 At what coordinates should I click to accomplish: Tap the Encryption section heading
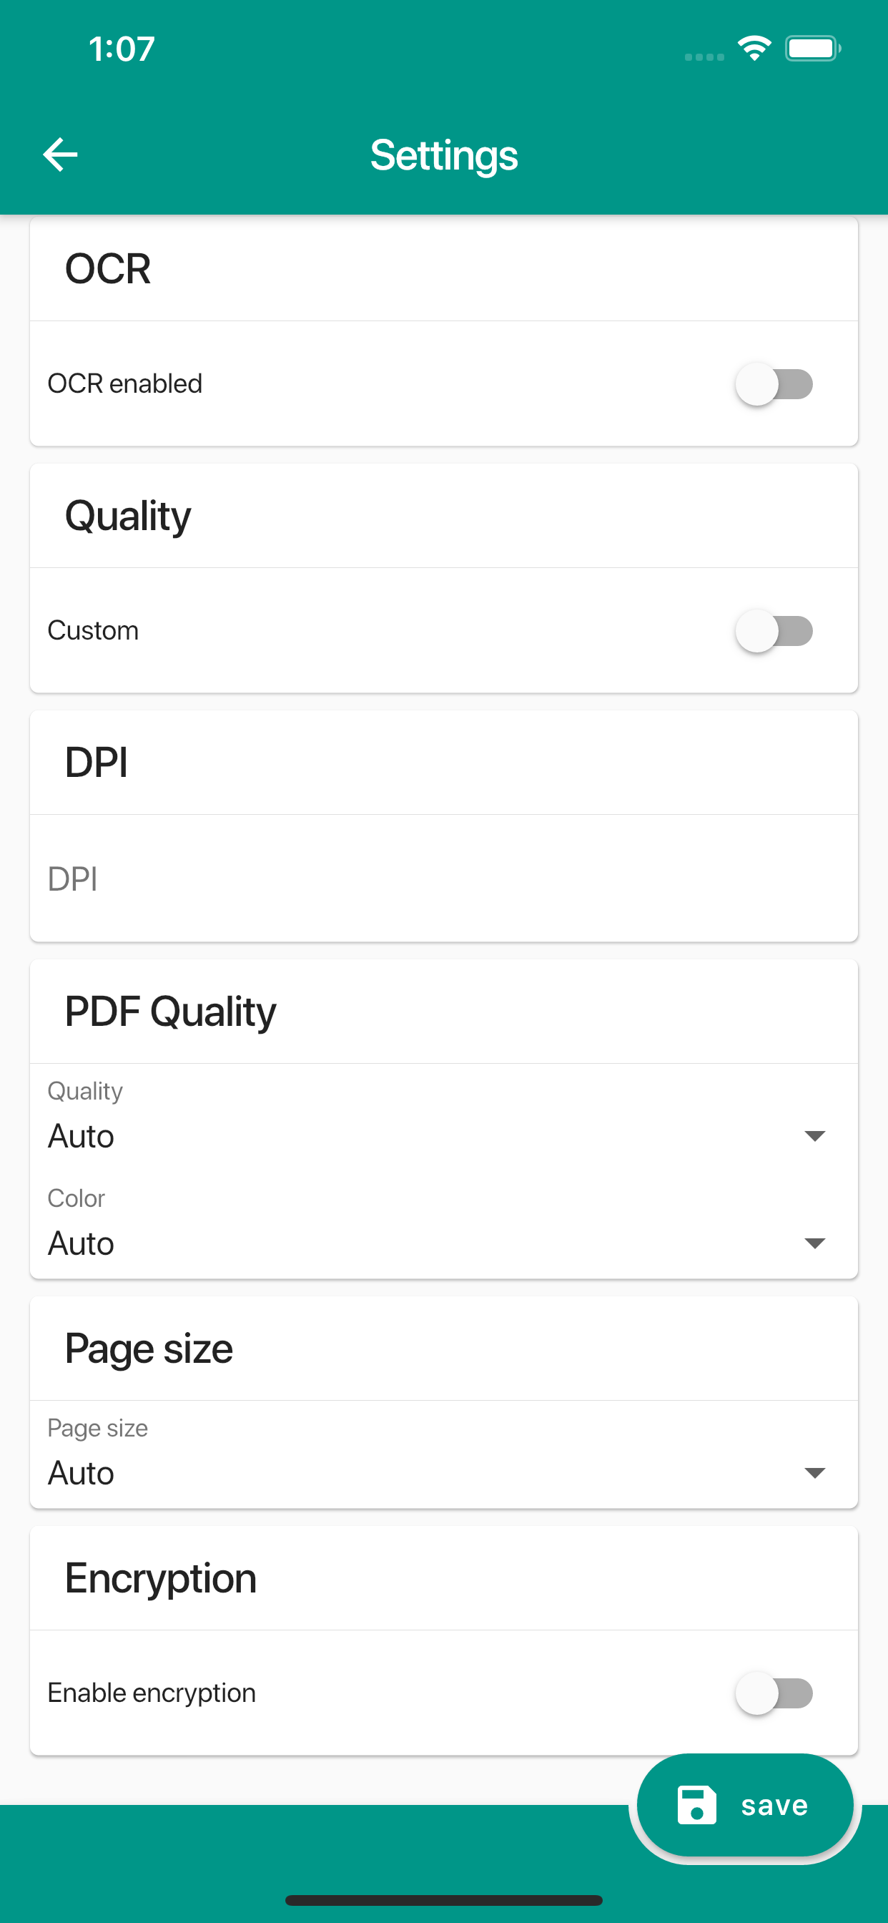(x=159, y=1577)
